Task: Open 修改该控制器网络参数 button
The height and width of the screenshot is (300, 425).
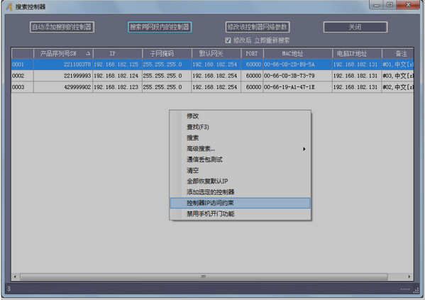Action: (x=258, y=27)
